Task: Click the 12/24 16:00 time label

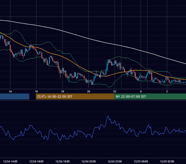Action: pyautogui.click(x=36, y=161)
